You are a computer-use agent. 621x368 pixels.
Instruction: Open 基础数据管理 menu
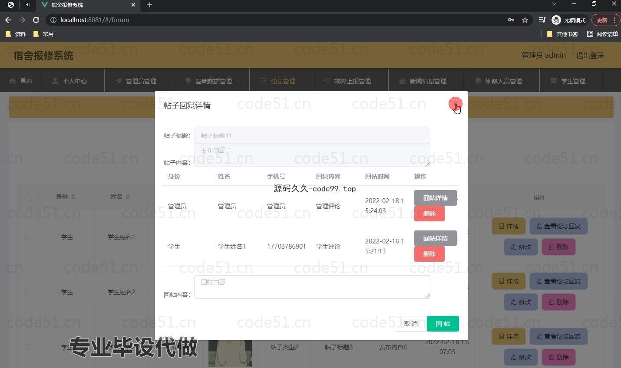pyautogui.click(x=212, y=81)
